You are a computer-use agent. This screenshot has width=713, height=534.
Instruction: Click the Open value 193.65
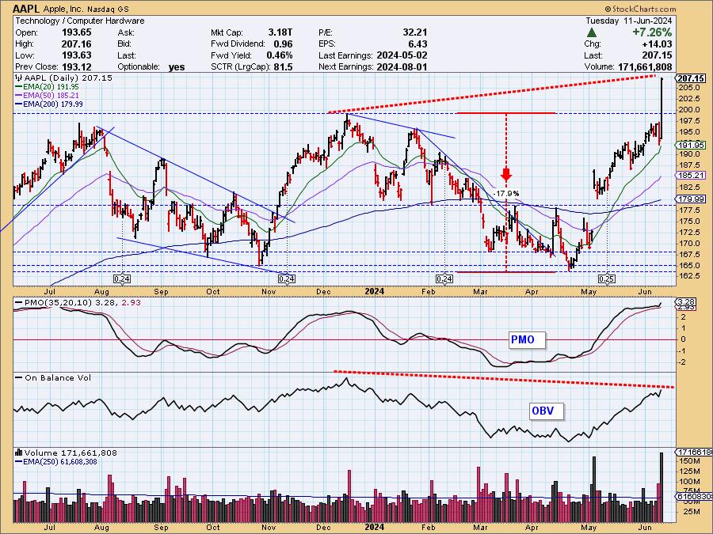pyautogui.click(x=76, y=32)
